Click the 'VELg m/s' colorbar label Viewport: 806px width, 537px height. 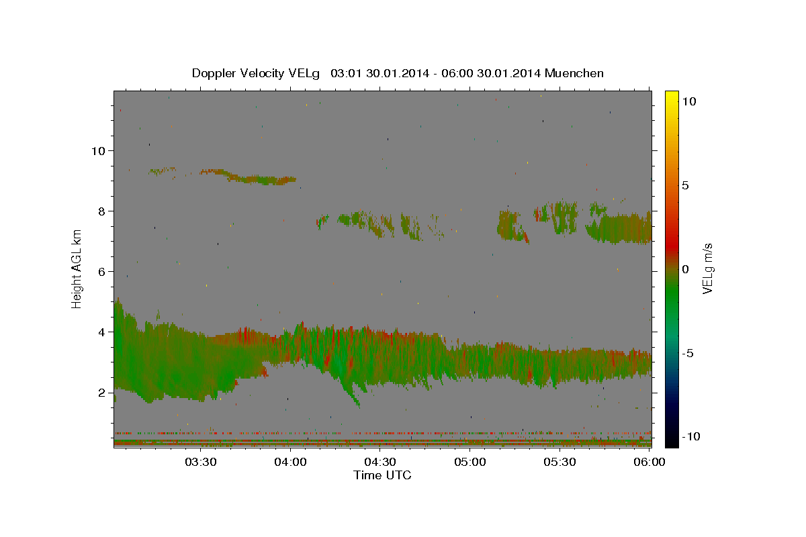(707, 268)
